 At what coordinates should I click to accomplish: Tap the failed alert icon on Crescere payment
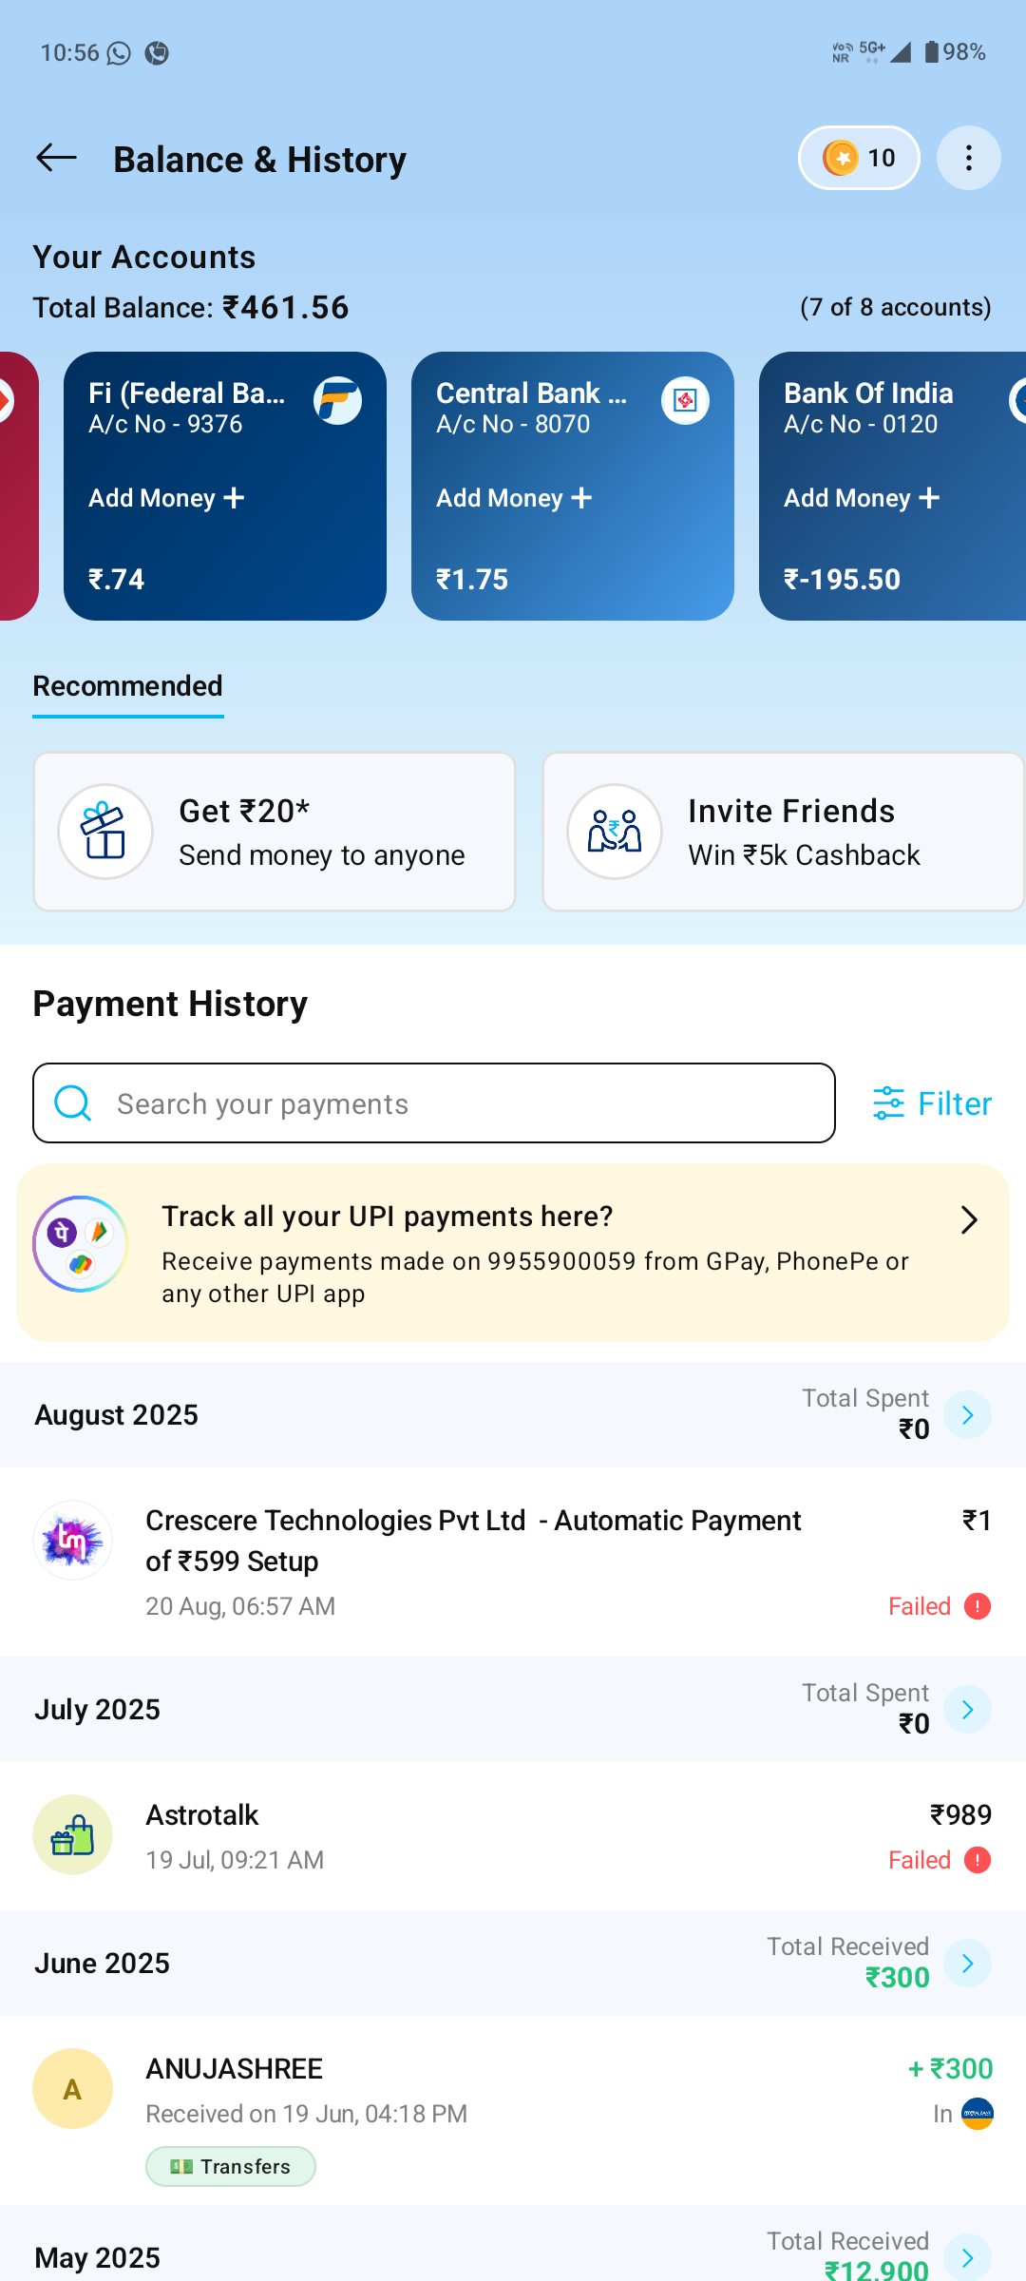pos(977,1606)
